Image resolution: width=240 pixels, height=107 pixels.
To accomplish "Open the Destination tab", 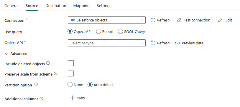I will coord(56,6).
